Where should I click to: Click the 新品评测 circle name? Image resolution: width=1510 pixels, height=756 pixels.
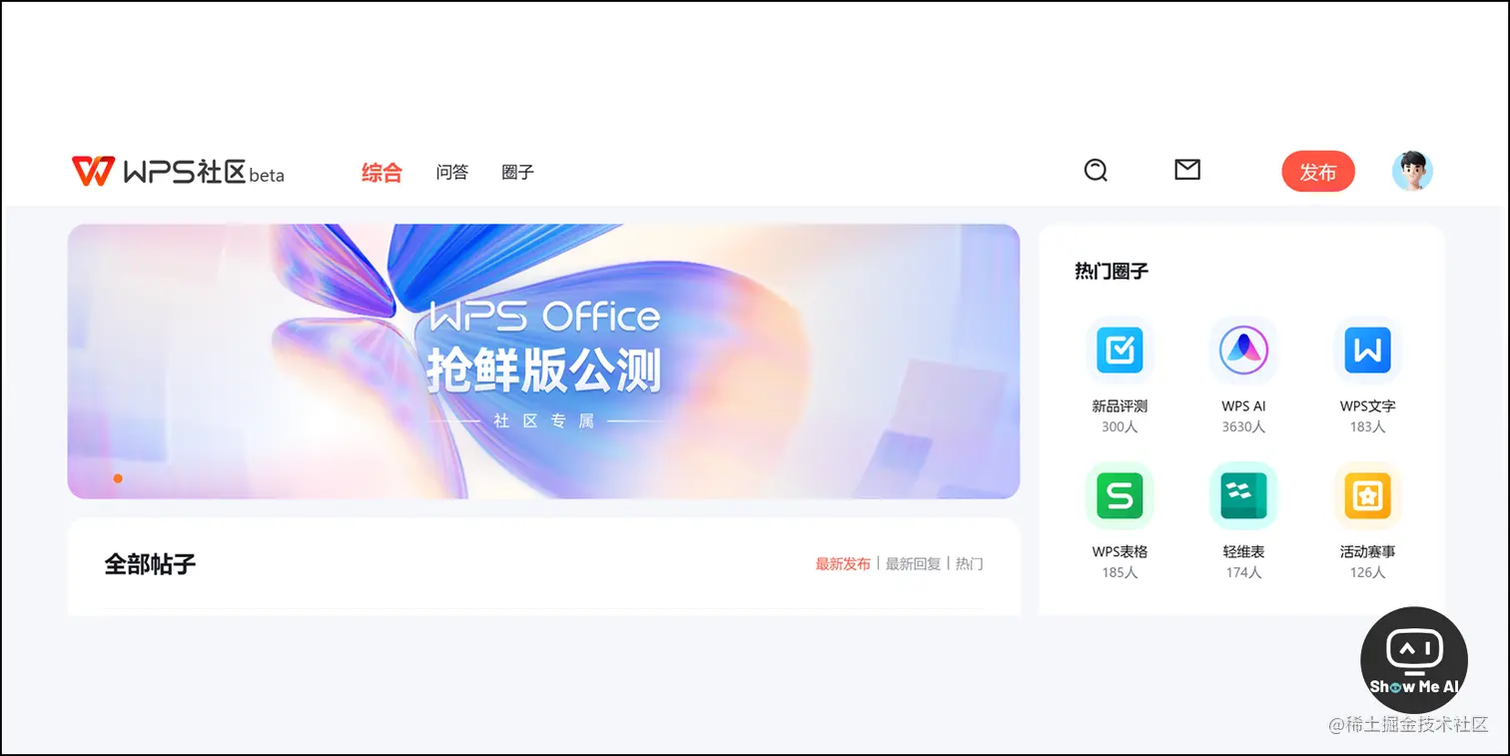(x=1120, y=406)
